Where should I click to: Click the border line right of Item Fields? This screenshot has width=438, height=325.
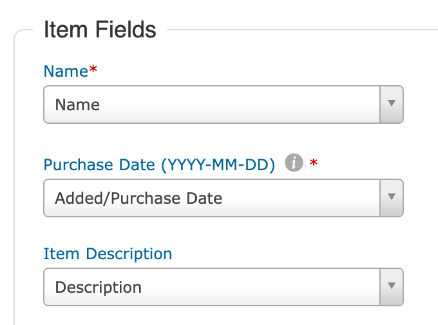tap(303, 30)
